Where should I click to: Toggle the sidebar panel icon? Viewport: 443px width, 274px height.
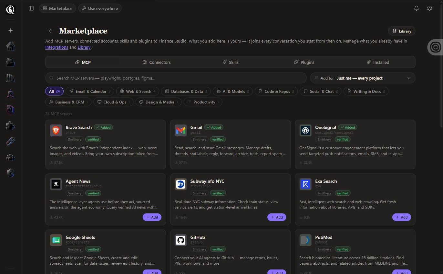click(x=31, y=8)
